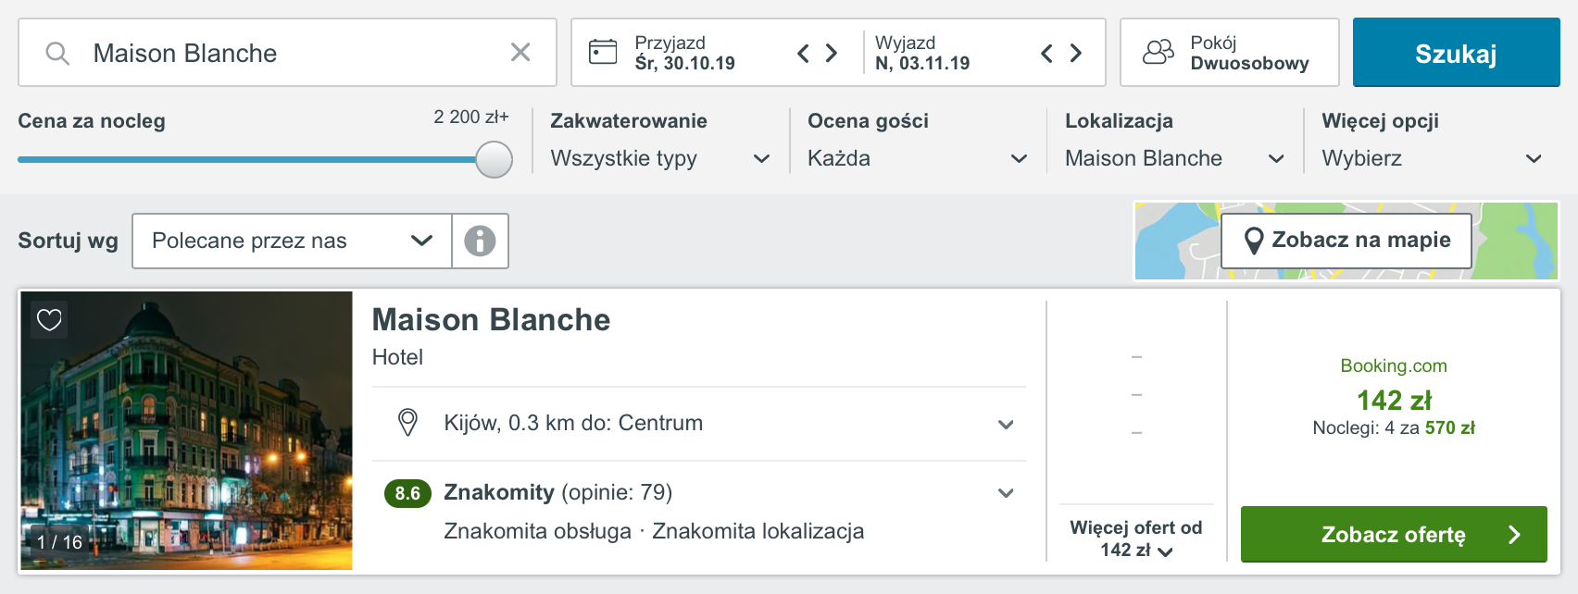Open the arrival date calendar icon
The height and width of the screenshot is (594, 1578).
pyautogui.click(x=603, y=52)
